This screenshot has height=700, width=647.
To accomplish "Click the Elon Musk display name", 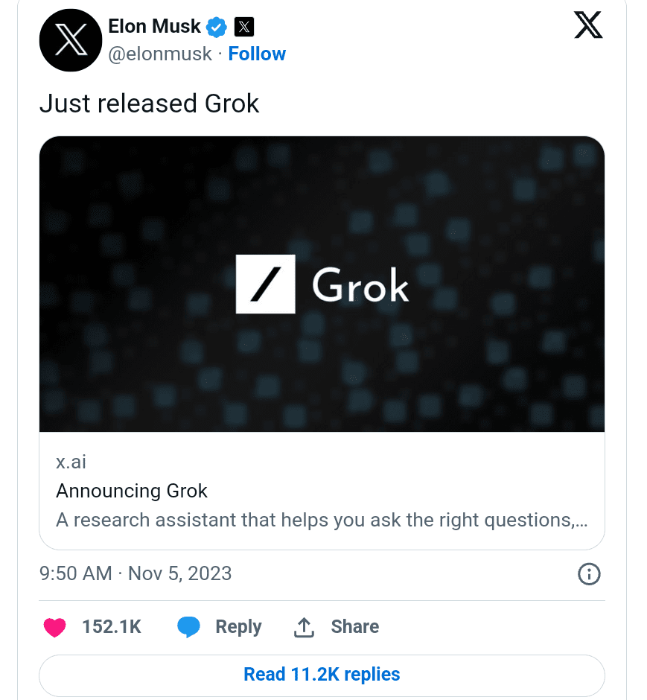I will coord(155,26).
